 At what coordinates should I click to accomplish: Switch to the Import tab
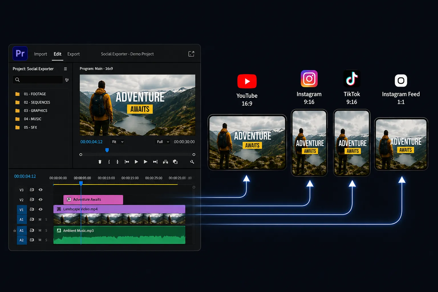[x=40, y=54]
